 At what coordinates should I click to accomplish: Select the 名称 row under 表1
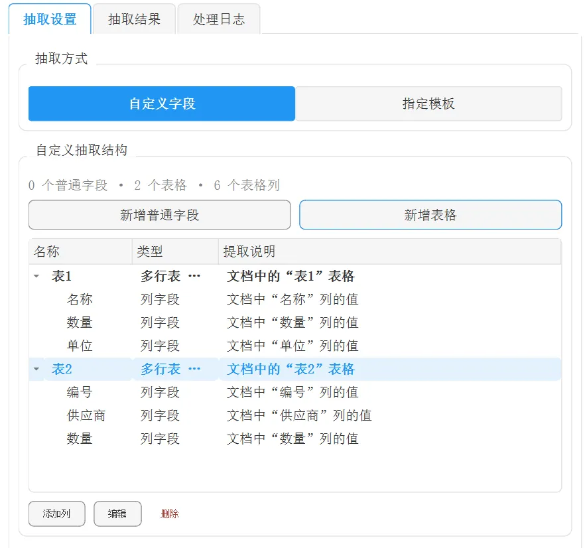(295, 299)
